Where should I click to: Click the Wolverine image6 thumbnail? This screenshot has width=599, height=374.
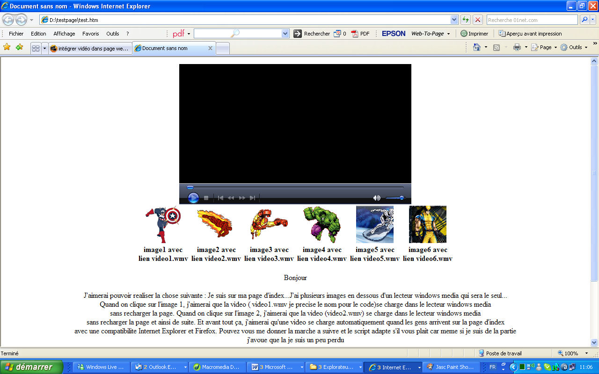428,224
